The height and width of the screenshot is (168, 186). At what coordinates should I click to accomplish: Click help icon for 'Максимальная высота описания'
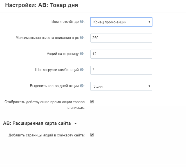pyautogui.click(x=82, y=37)
